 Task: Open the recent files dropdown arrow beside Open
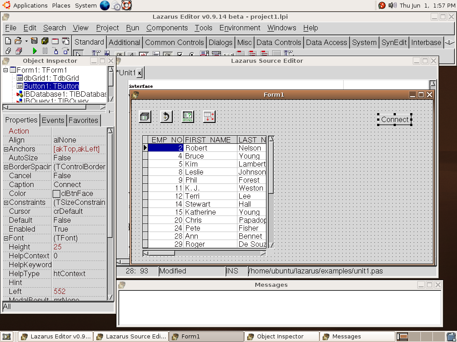pos(26,41)
